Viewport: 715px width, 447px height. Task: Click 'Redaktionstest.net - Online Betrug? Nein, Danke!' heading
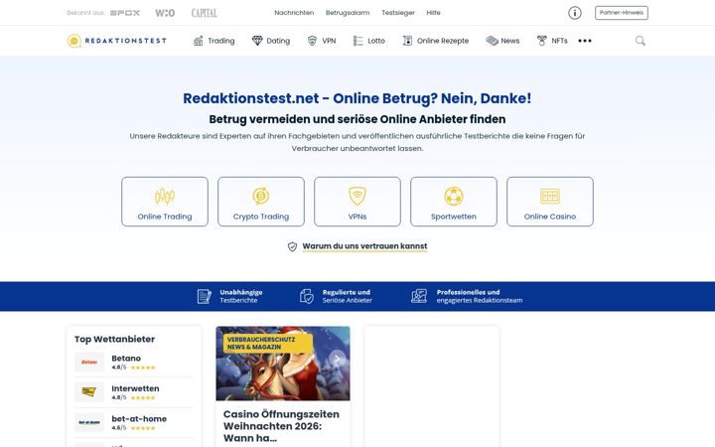(357, 98)
